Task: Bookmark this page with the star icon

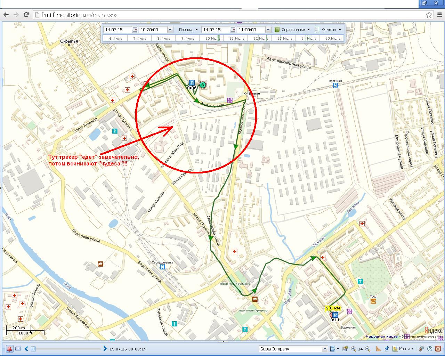Action: pyautogui.click(x=429, y=15)
